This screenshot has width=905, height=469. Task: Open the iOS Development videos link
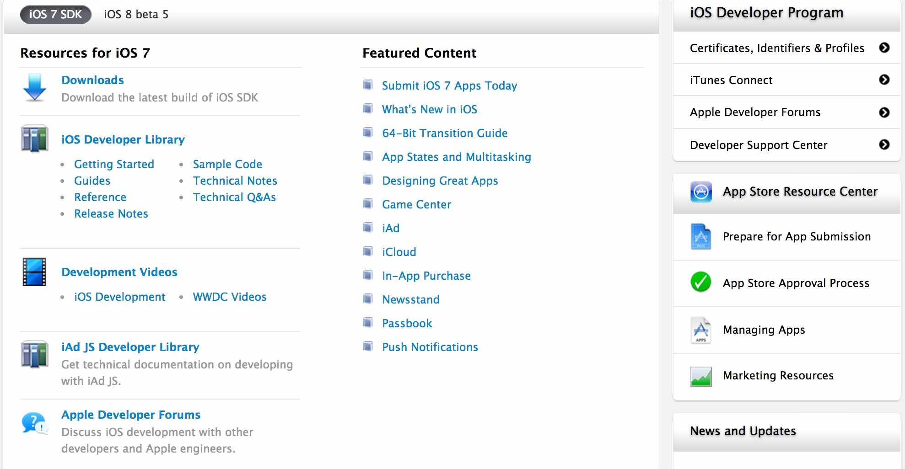pos(120,297)
